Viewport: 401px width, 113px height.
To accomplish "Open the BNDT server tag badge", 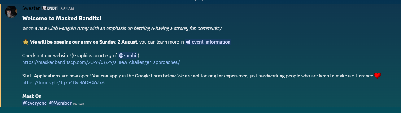I will pyautogui.click(x=50, y=8).
